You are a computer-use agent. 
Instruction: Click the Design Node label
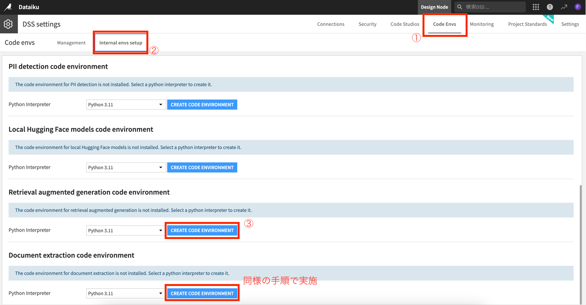tap(434, 7)
